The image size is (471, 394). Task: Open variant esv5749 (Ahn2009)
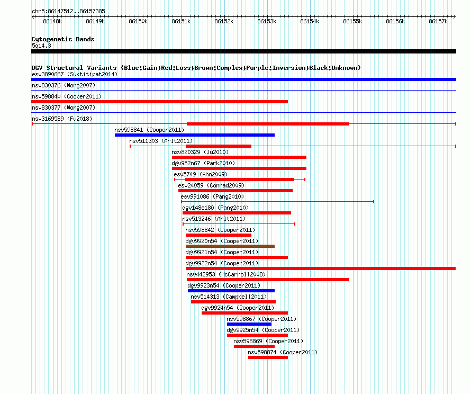click(201, 174)
